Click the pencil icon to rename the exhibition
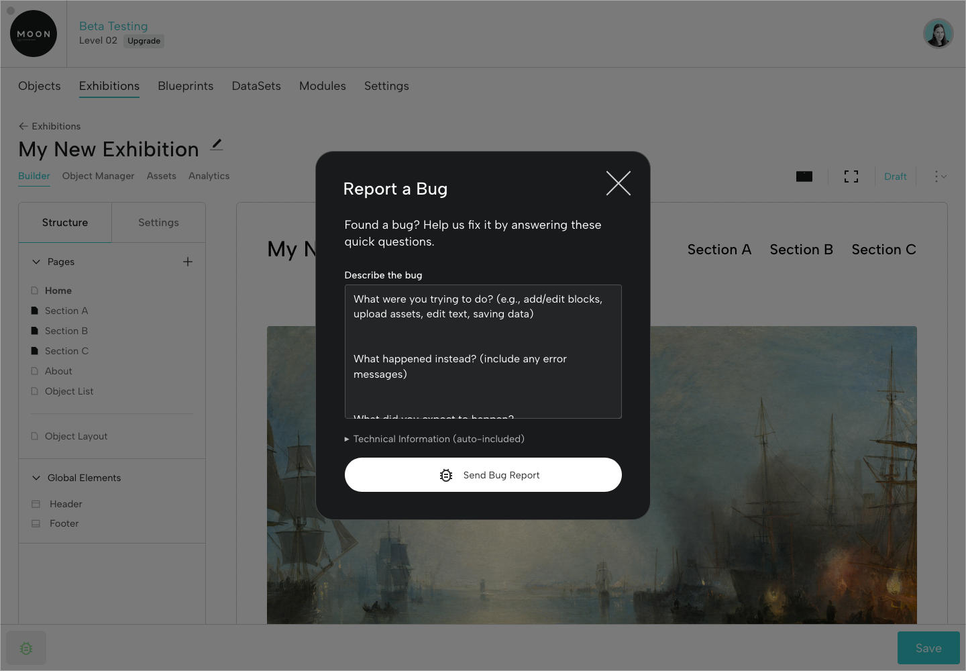The height and width of the screenshot is (671, 966). (x=217, y=144)
